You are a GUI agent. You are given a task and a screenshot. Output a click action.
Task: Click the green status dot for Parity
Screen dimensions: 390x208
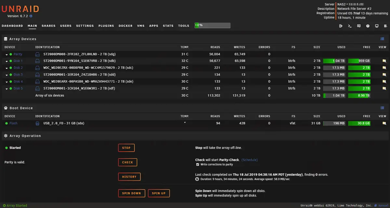(x=11, y=55)
